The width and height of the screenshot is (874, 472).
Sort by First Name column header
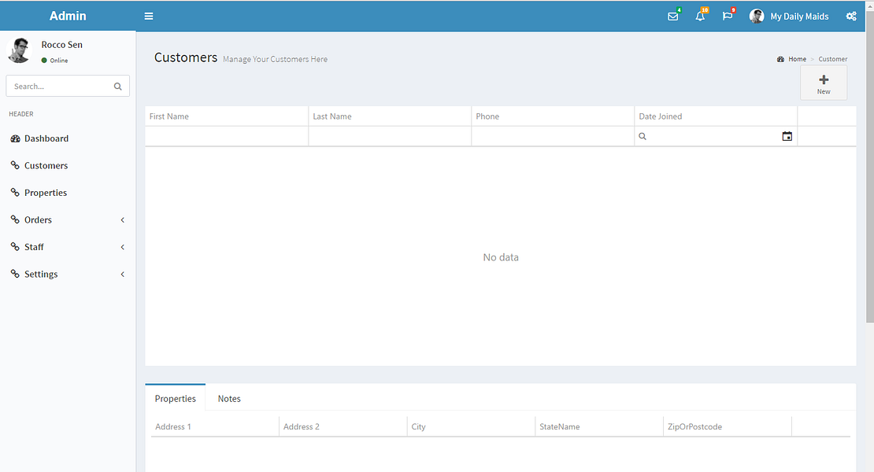tap(226, 116)
